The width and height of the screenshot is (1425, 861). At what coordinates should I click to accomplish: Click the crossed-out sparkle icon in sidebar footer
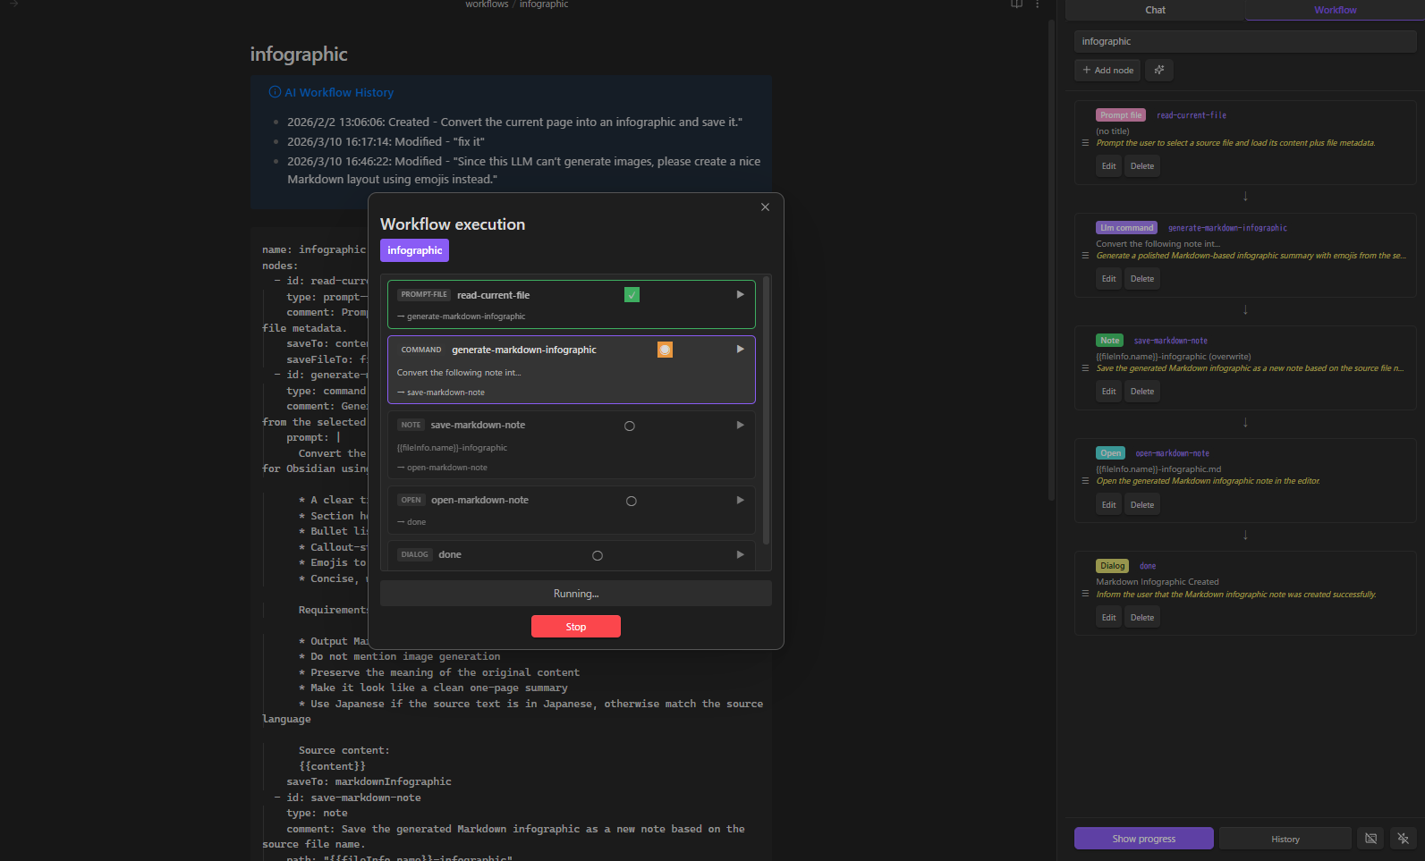[x=1403, y=839]
